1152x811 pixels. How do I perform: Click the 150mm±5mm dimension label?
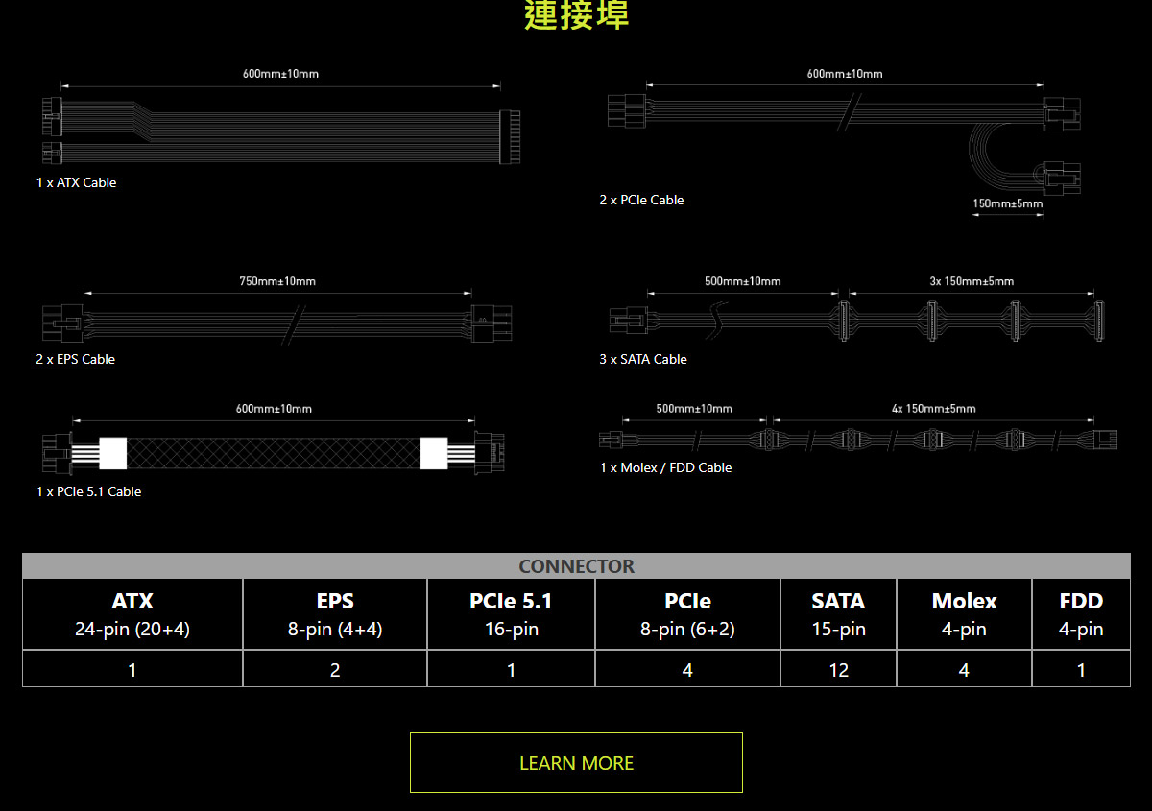coord(1007,203)
